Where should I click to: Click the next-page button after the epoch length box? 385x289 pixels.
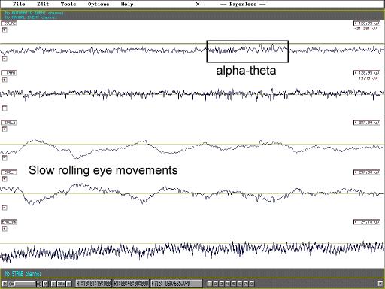tap(68, 284)
